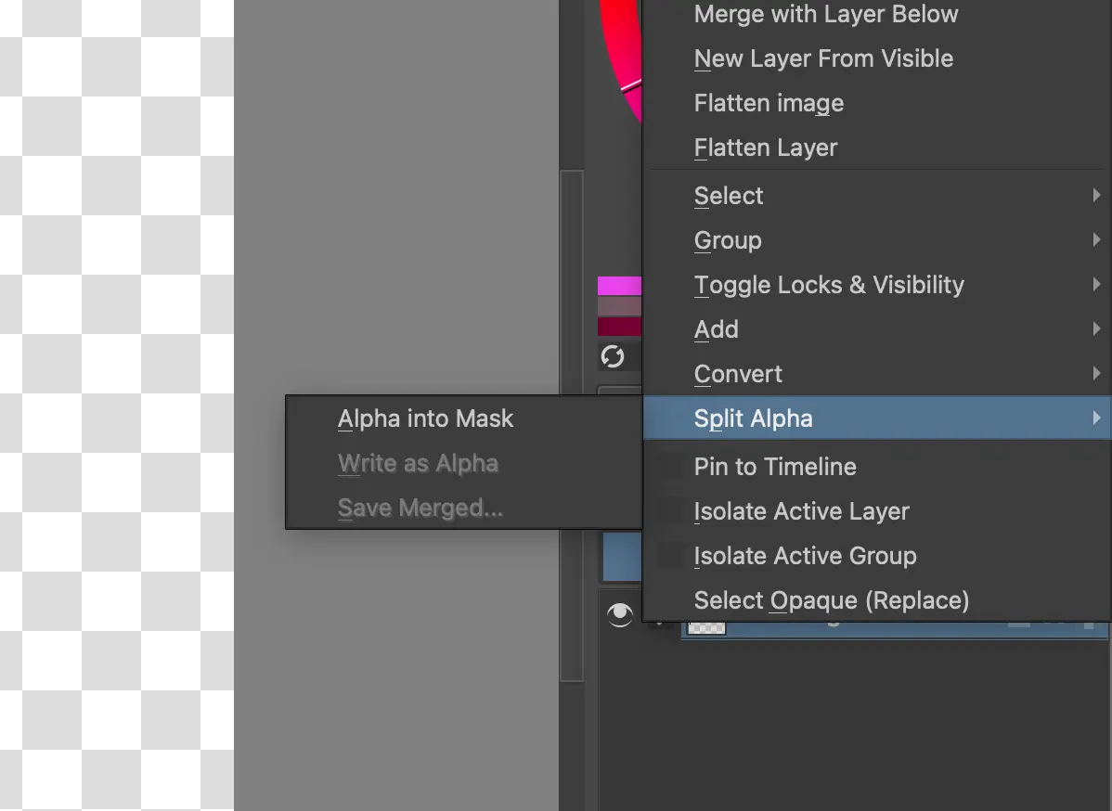Toggle Isolate Active Layer checkbox
The image size is (1112, 811).
point(670,511)
